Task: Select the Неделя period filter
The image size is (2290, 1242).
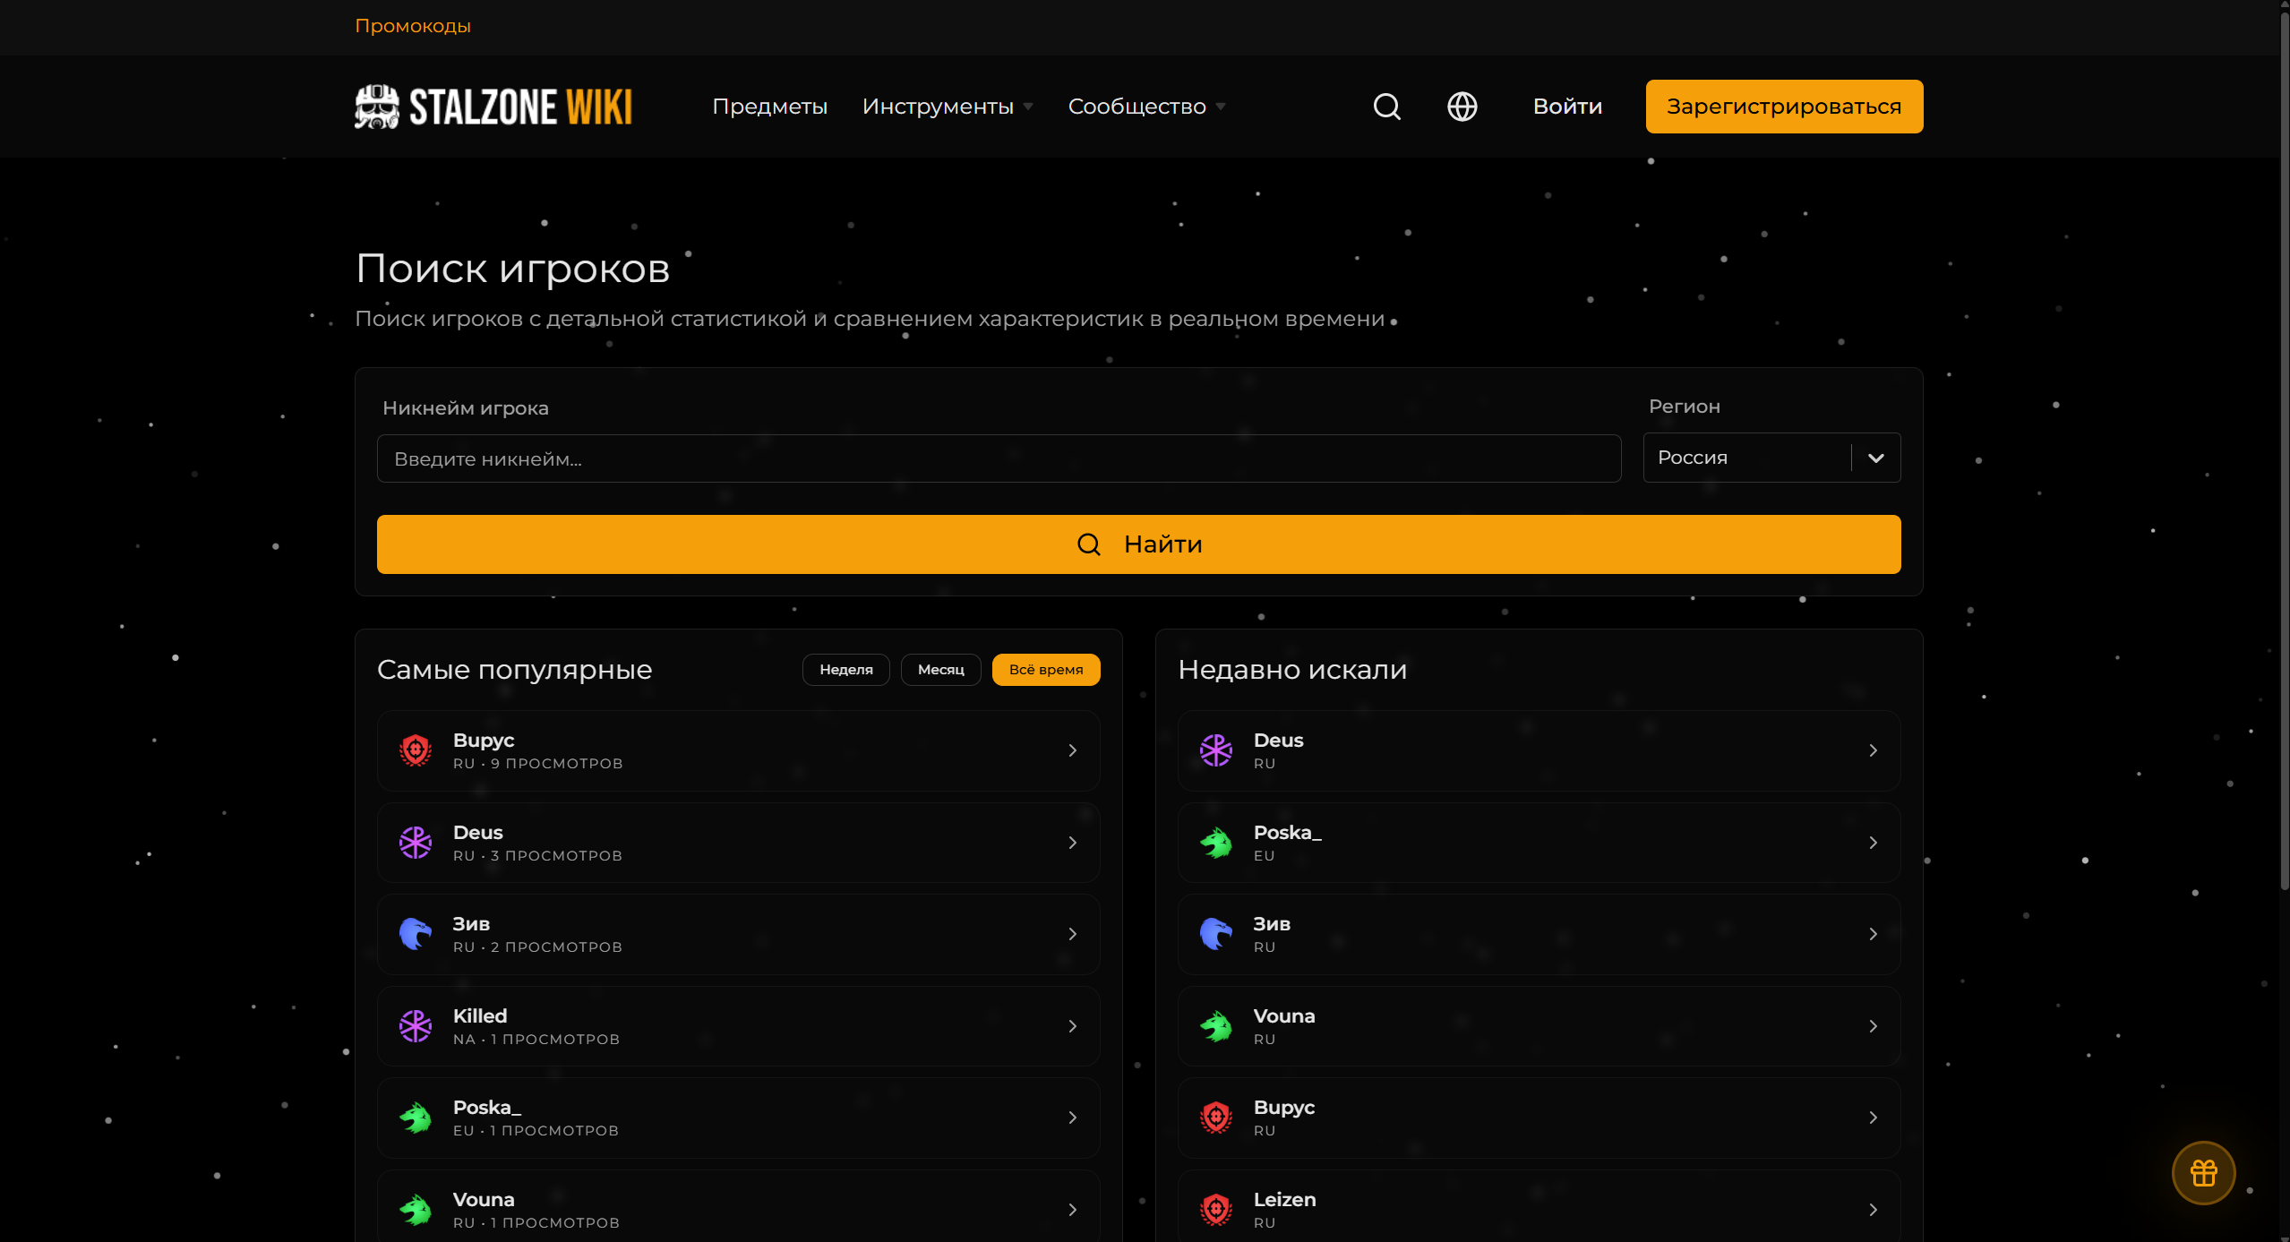Action: (845, 670)
